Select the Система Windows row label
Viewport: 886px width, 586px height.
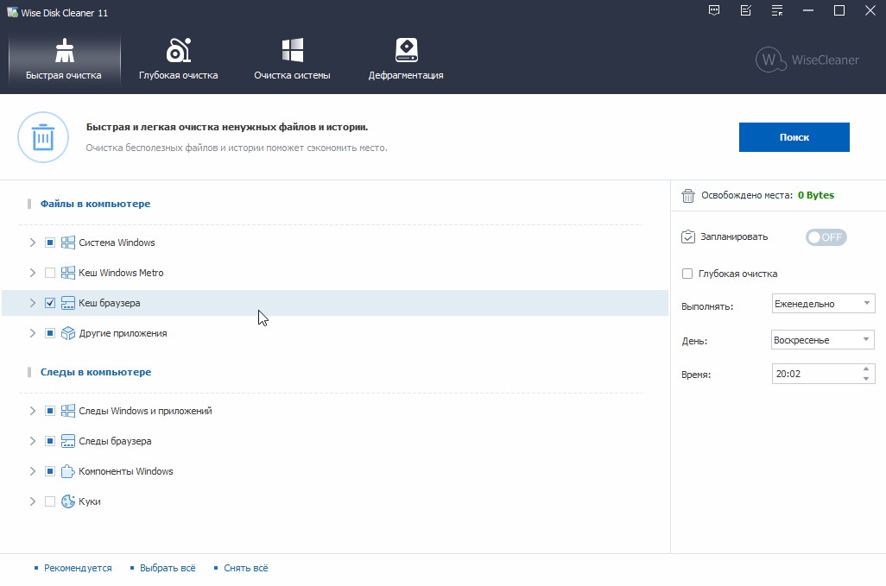pos(117,243)
